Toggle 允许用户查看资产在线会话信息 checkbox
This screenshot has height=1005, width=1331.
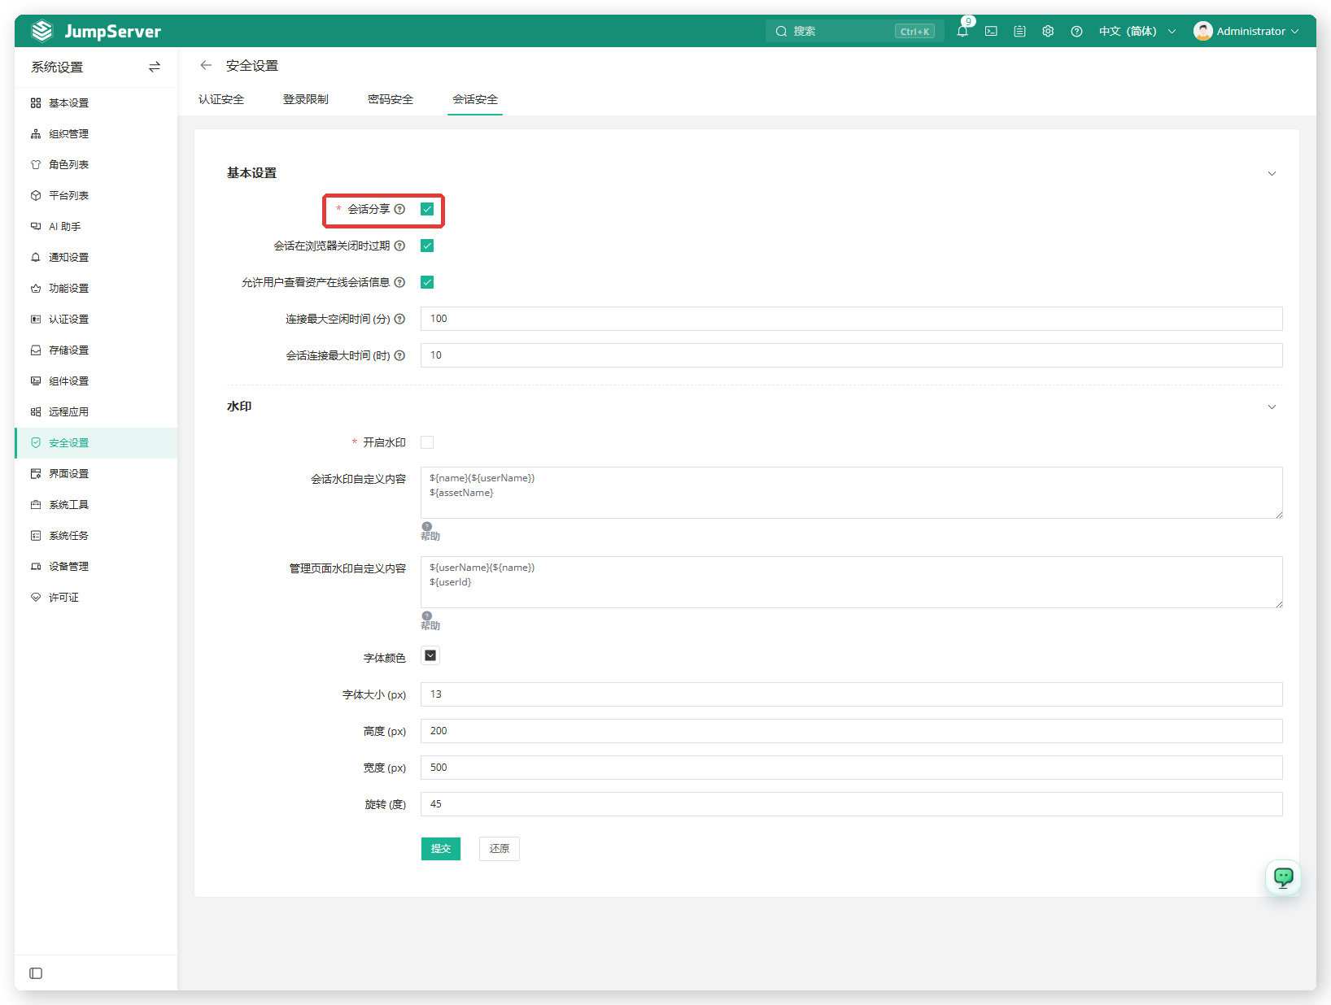pyautogui.click(x=427, y=282)
